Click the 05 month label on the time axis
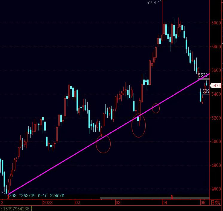 click(203, 202)
